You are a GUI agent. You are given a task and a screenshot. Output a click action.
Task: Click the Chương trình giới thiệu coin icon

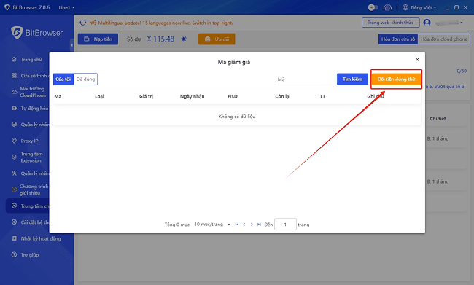point(14,190)
